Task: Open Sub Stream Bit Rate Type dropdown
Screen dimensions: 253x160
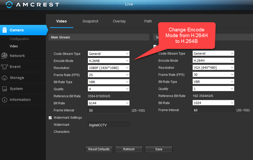Action: [x=213, y=82]
